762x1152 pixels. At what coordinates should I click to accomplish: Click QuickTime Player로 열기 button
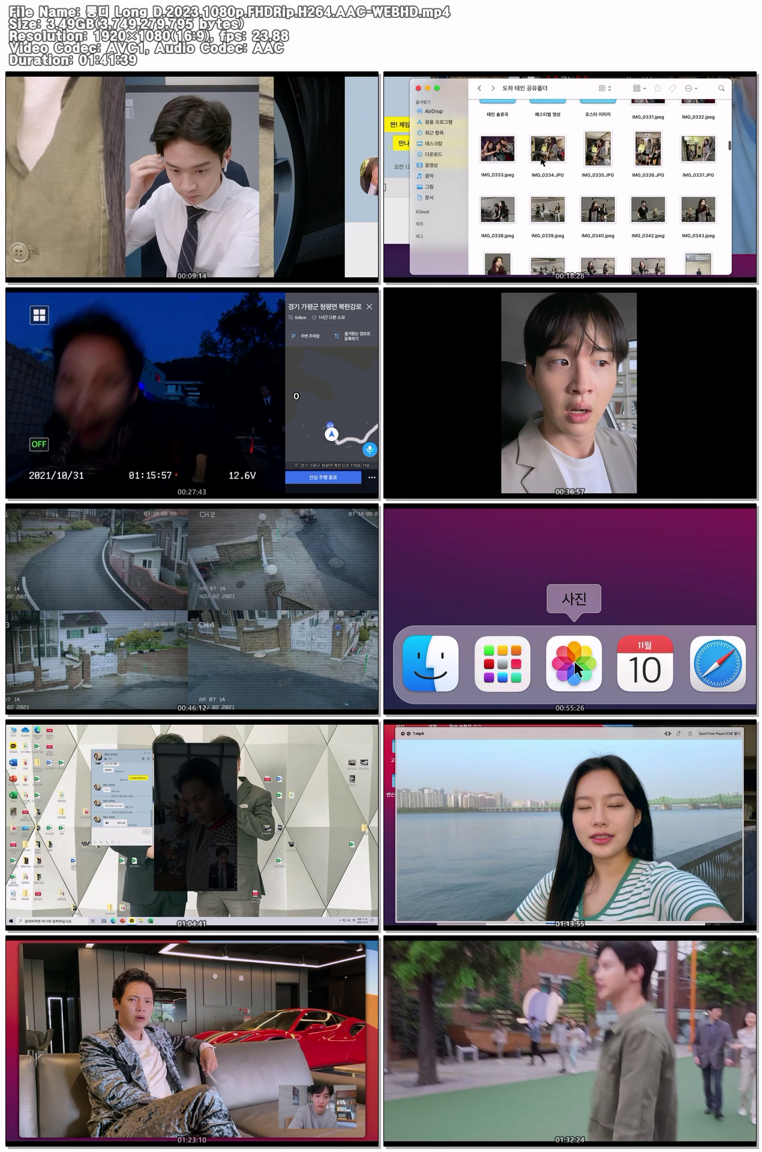point(719,733)
